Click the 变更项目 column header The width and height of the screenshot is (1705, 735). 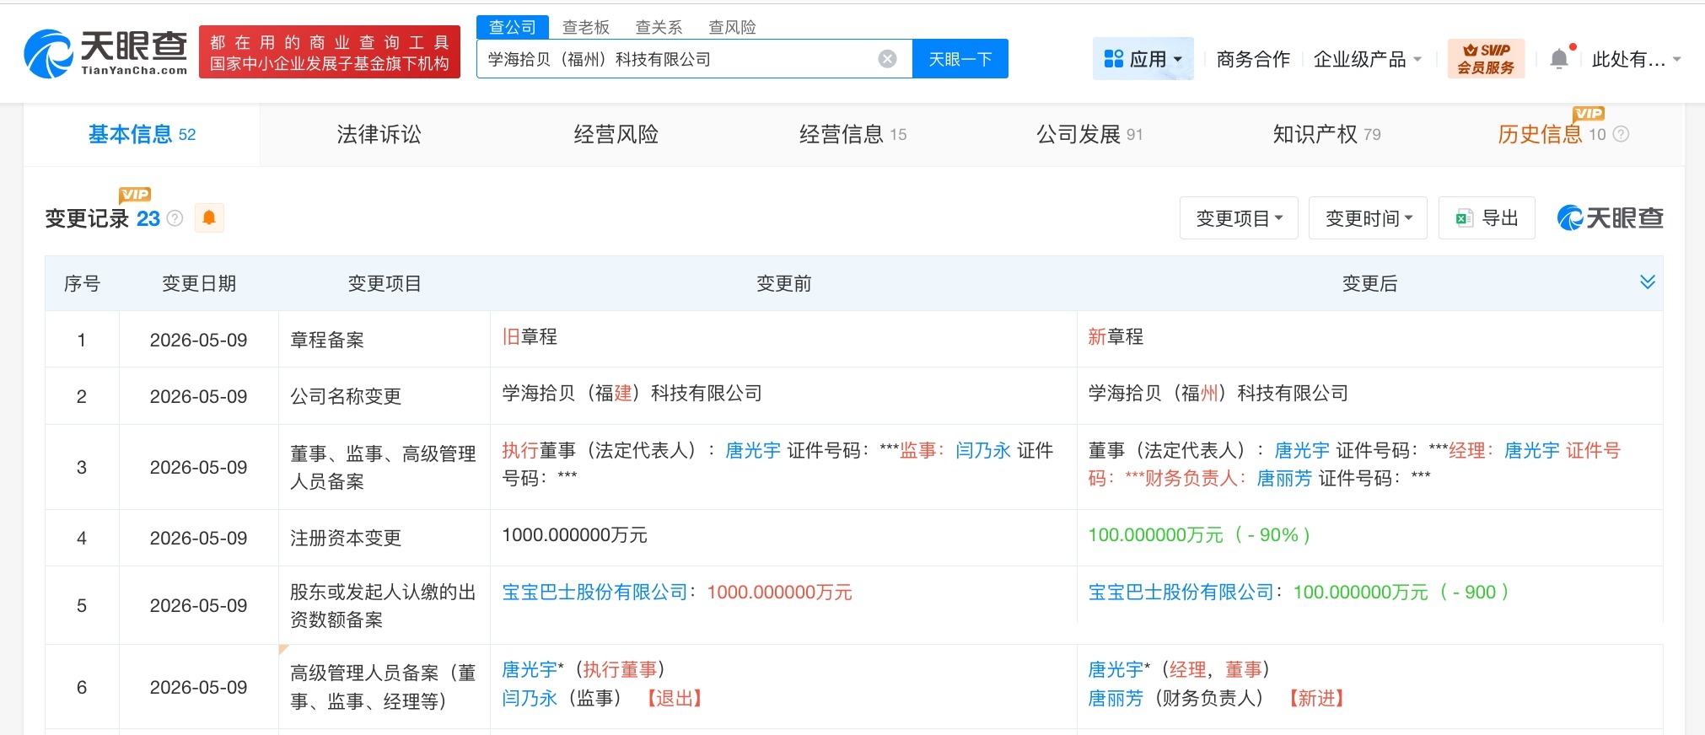385,284
